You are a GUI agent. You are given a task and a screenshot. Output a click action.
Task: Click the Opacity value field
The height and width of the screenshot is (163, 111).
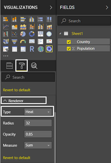coord(38,134)
